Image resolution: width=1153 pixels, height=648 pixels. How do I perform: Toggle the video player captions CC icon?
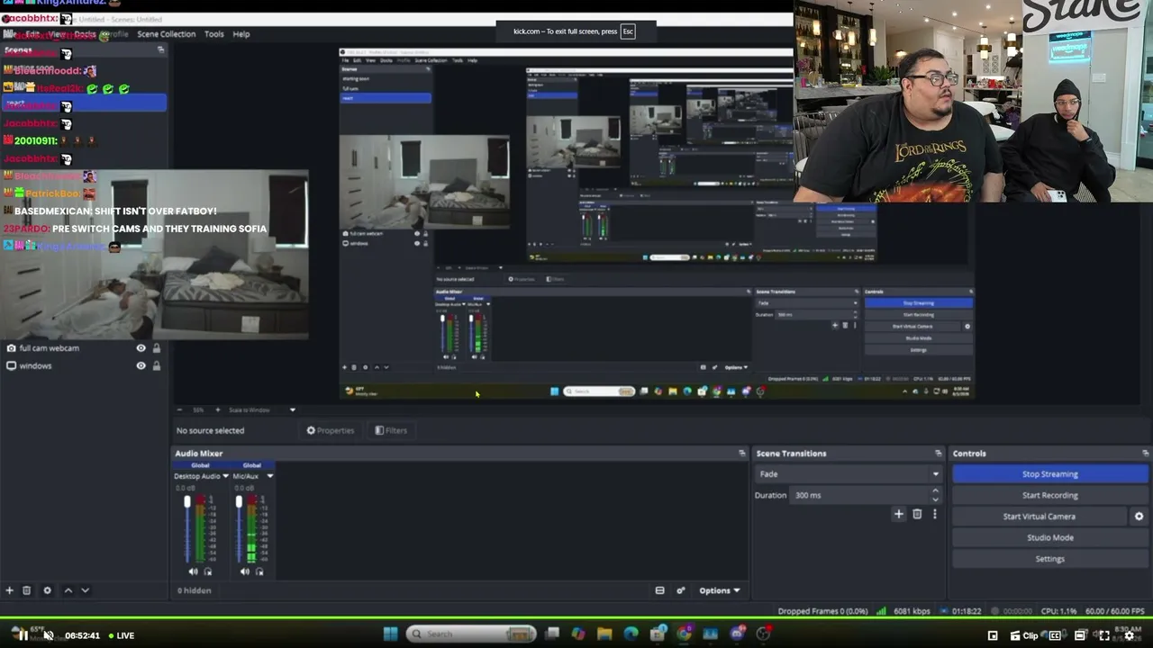click(x=1055, y=635)
